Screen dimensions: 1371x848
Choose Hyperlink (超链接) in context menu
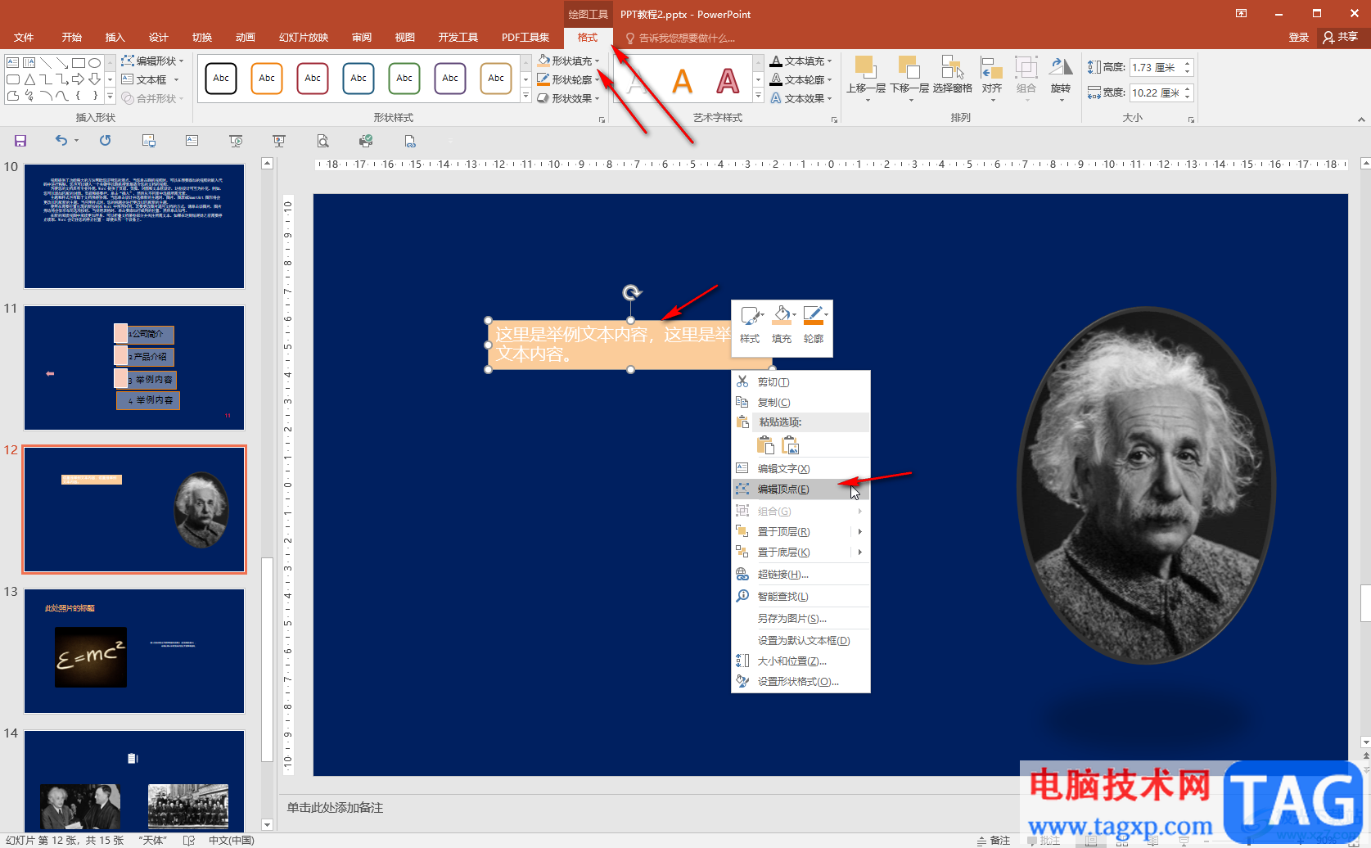pos(801,575)
